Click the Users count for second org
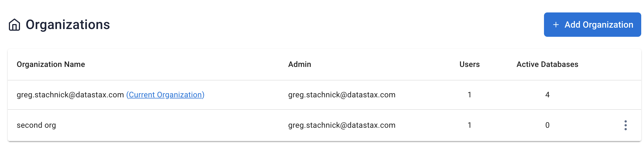Image resolution: width=644 pixels, height=146 pixels. point(470,125)
